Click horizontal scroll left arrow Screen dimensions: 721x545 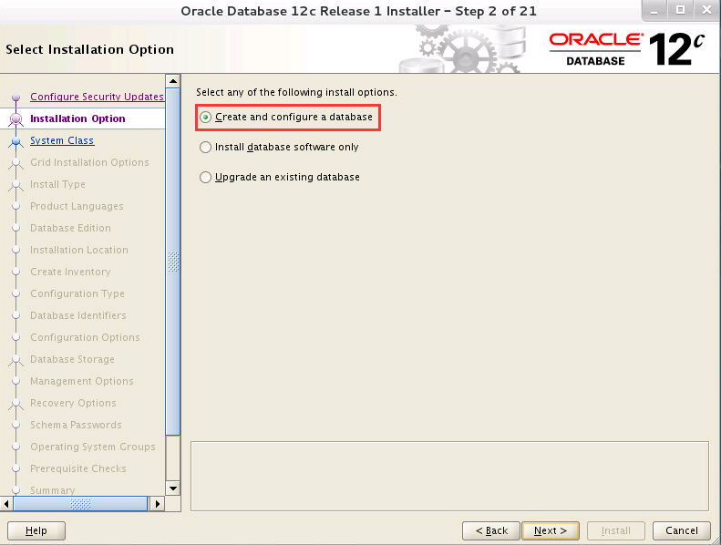click(x=6, y=504)
